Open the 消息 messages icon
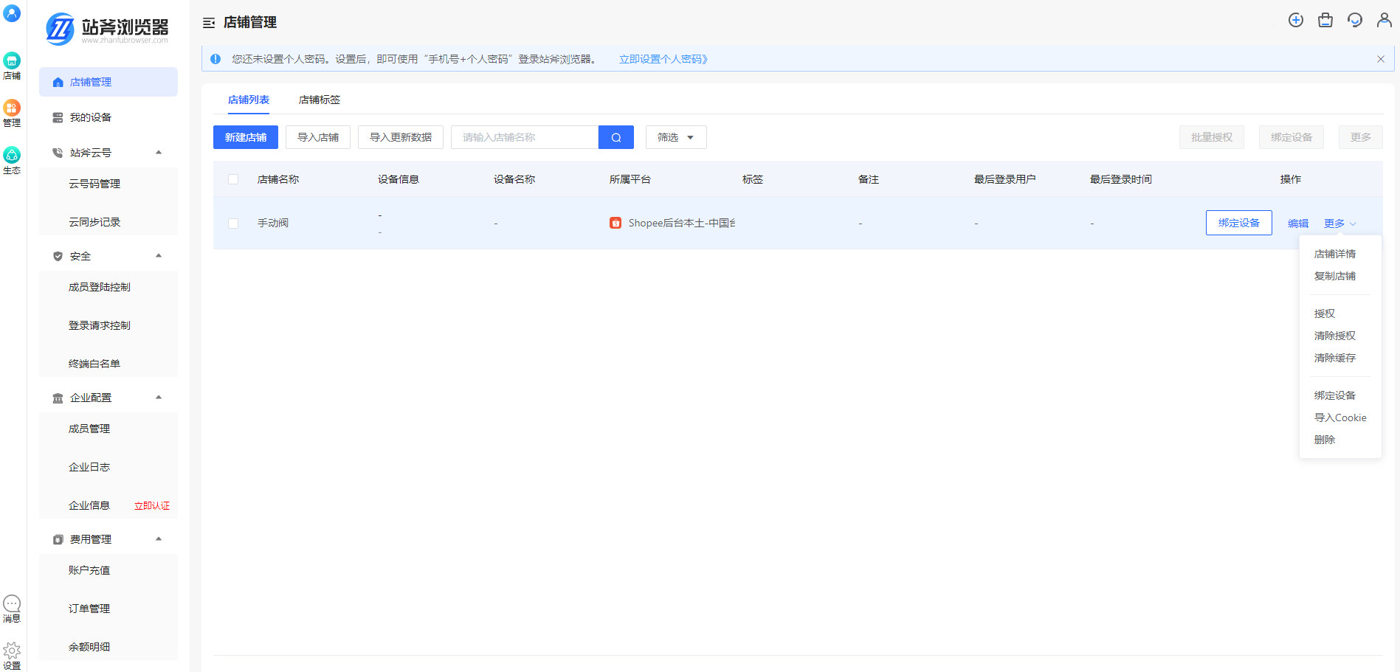 (12, 609)
